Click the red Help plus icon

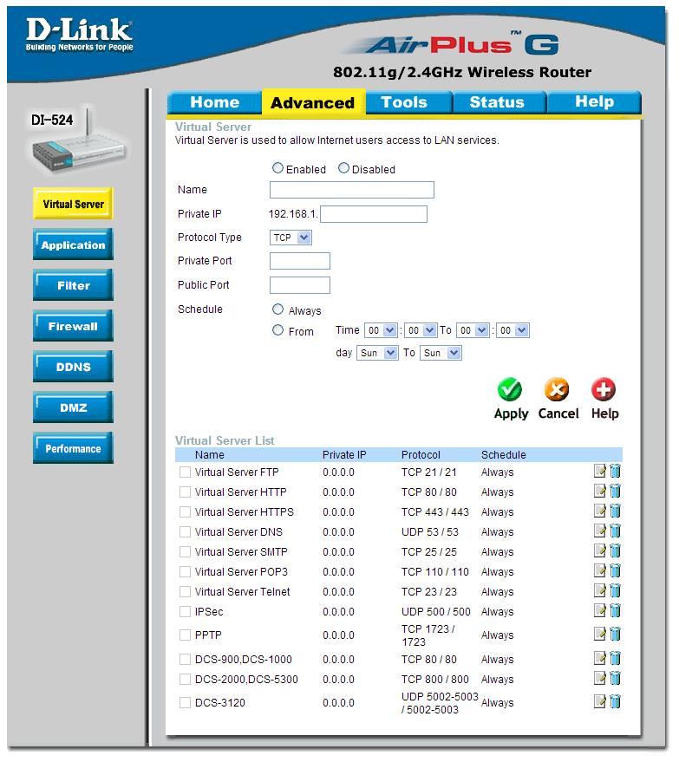(x=604, y=389)
